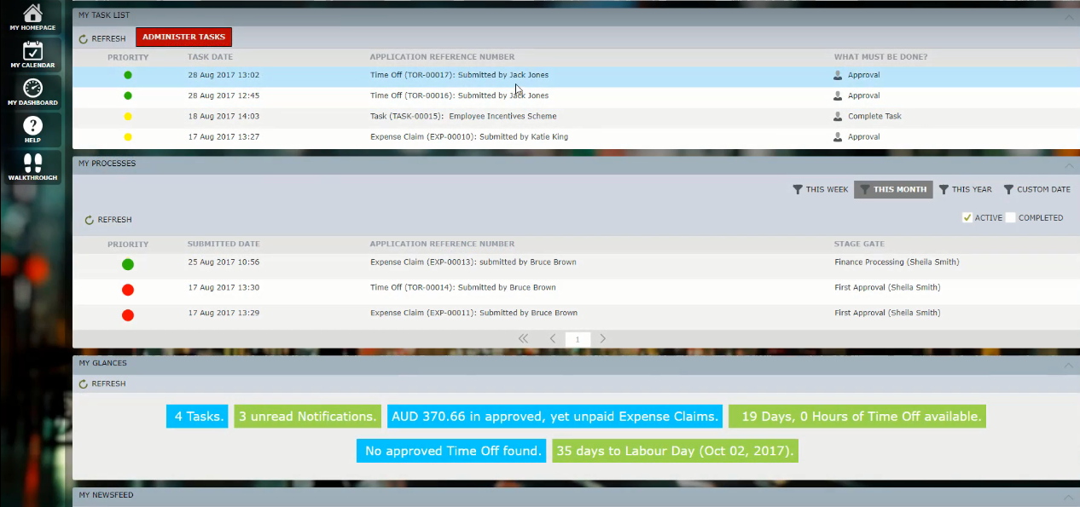Select Time Off (TOR-00016) task reference

click(459, 95)
